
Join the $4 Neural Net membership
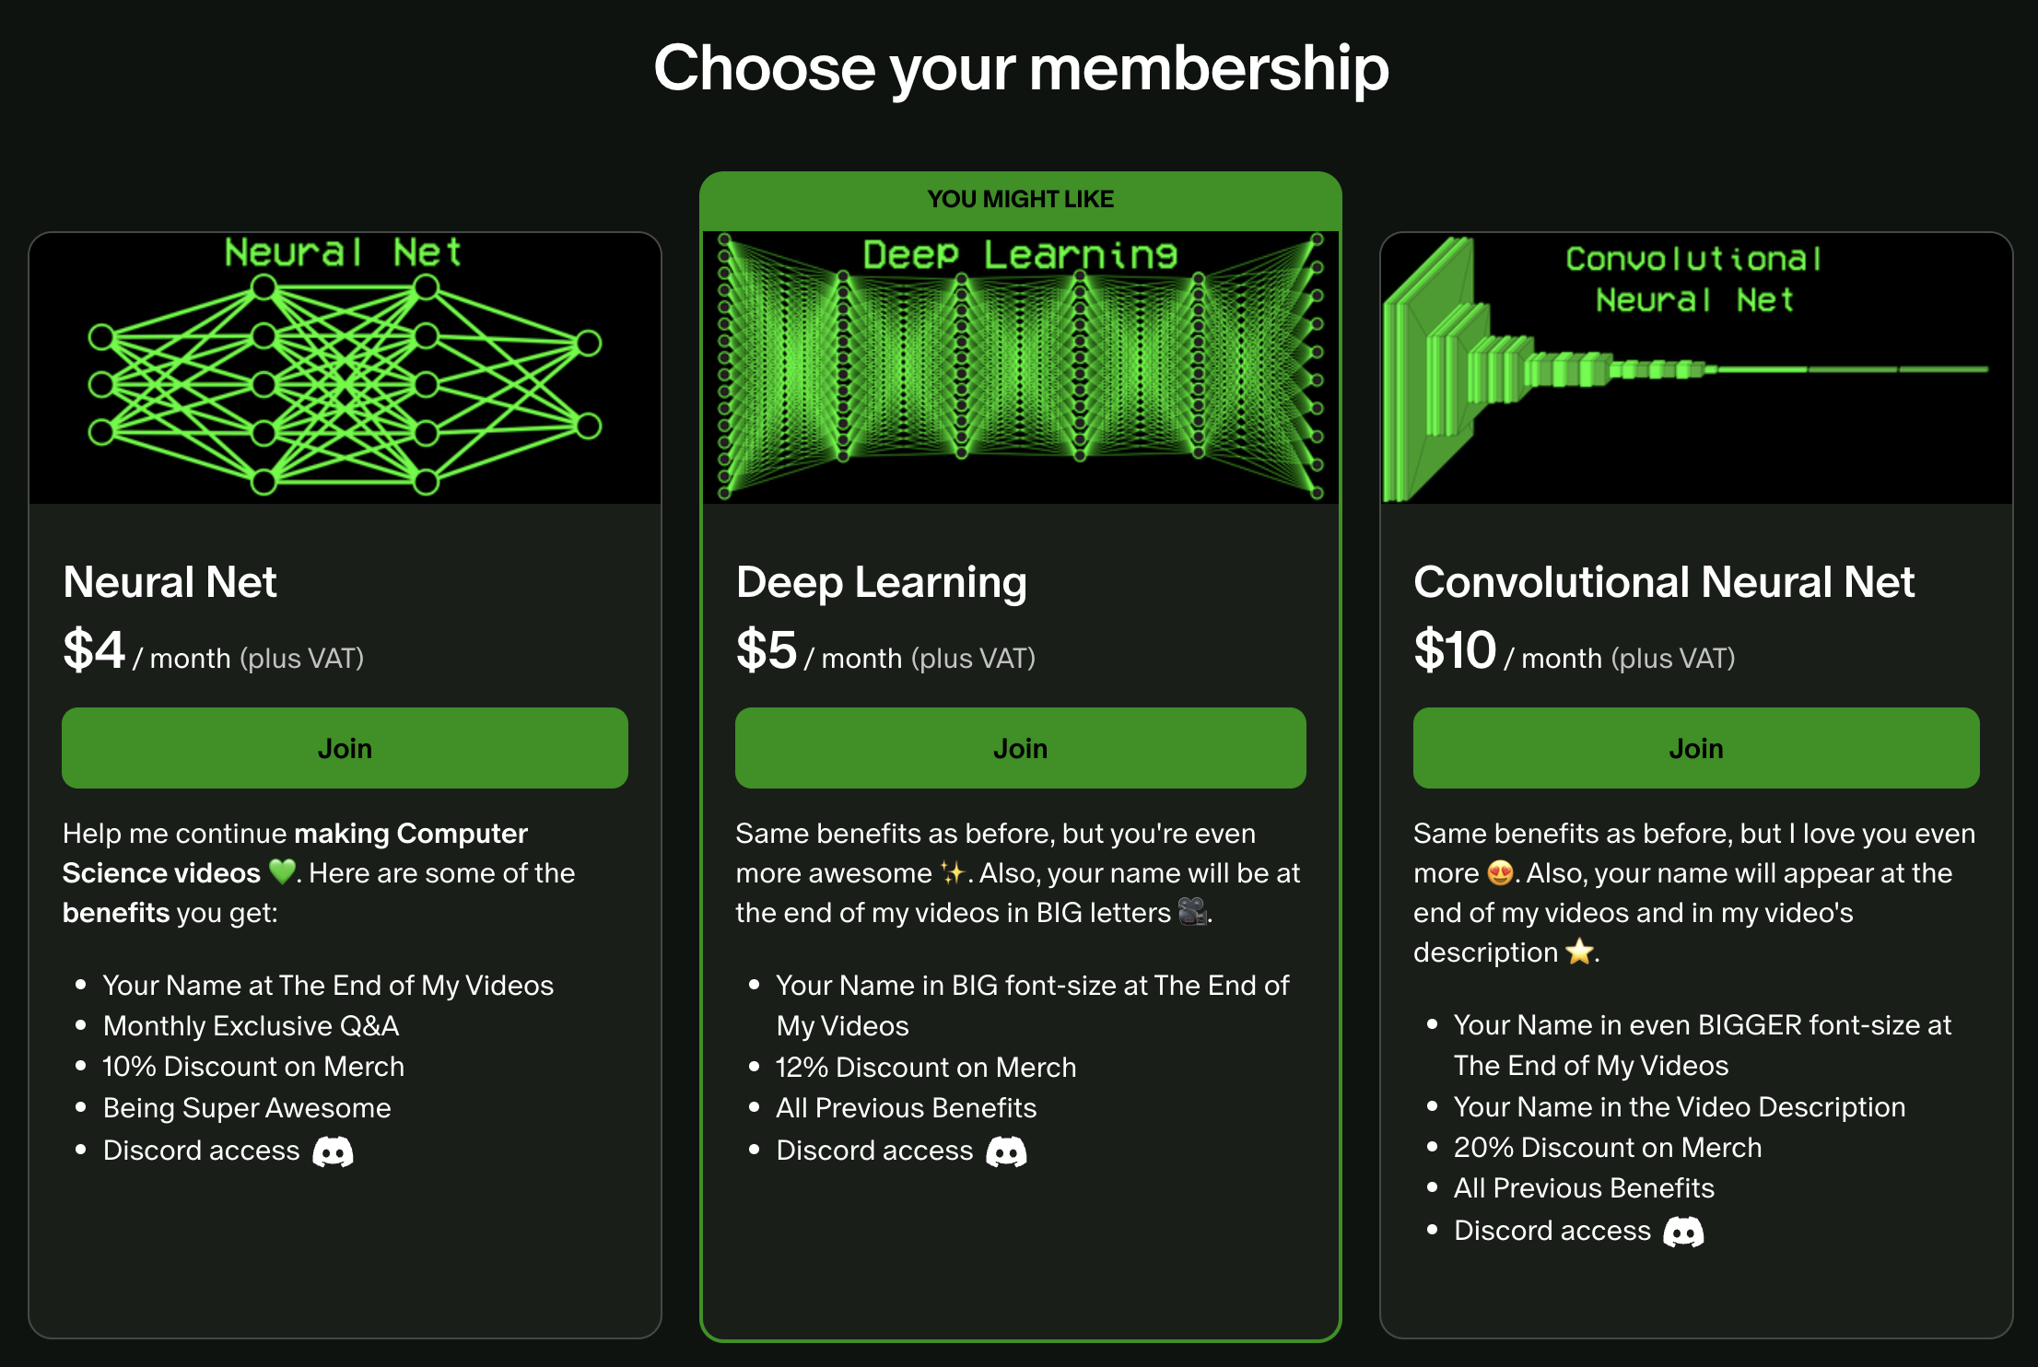click(x=345, y=748)
